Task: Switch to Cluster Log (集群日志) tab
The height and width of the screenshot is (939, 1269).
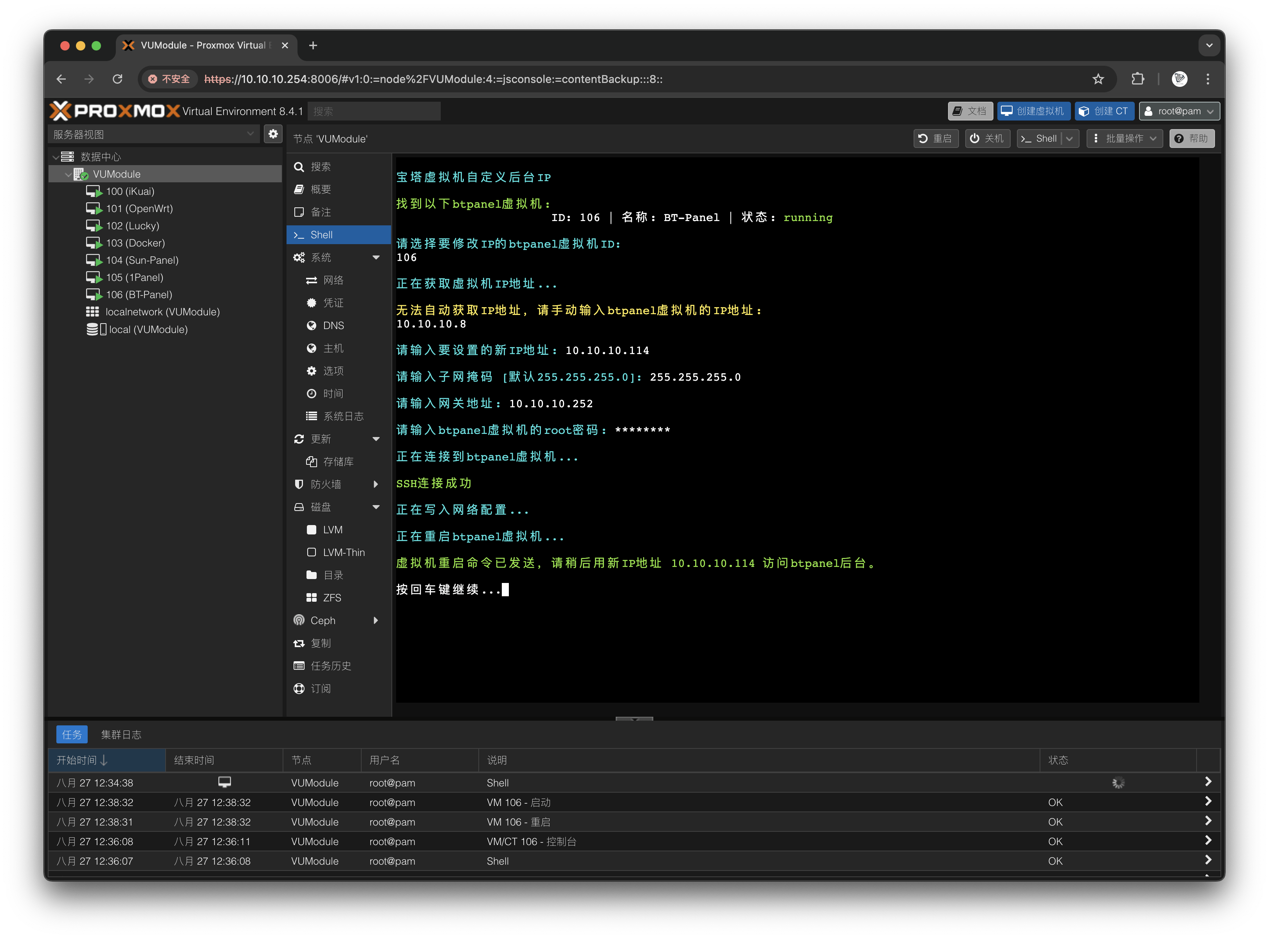Action: click(121, 735)
